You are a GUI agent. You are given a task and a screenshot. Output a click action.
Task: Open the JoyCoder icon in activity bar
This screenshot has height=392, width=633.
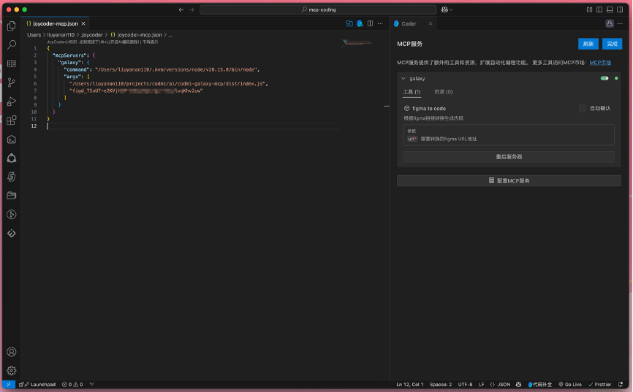(x=11, y=177)
